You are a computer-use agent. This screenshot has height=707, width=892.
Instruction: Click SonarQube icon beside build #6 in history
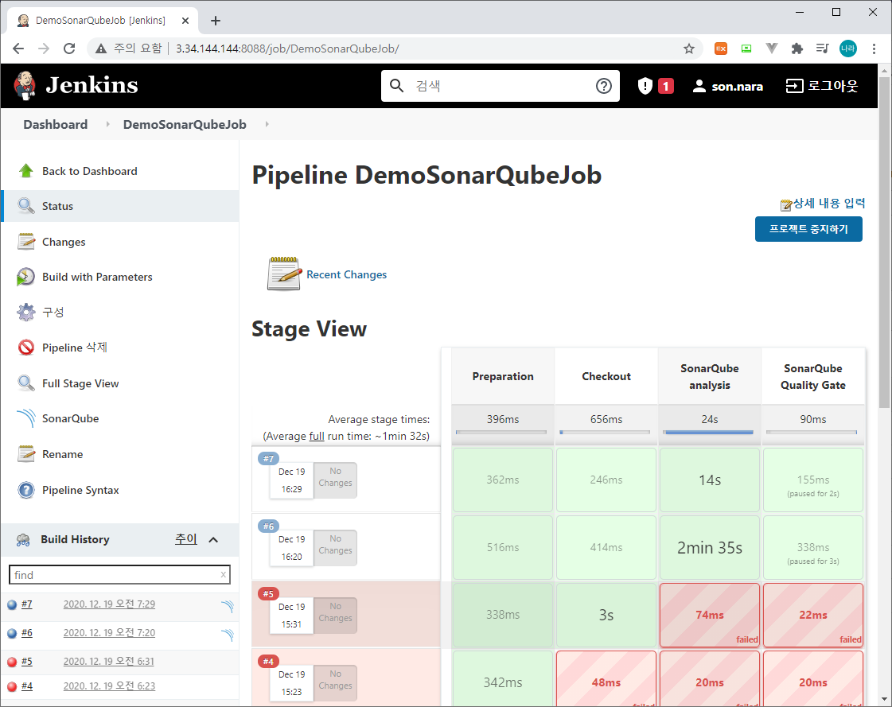coord(227,635)
